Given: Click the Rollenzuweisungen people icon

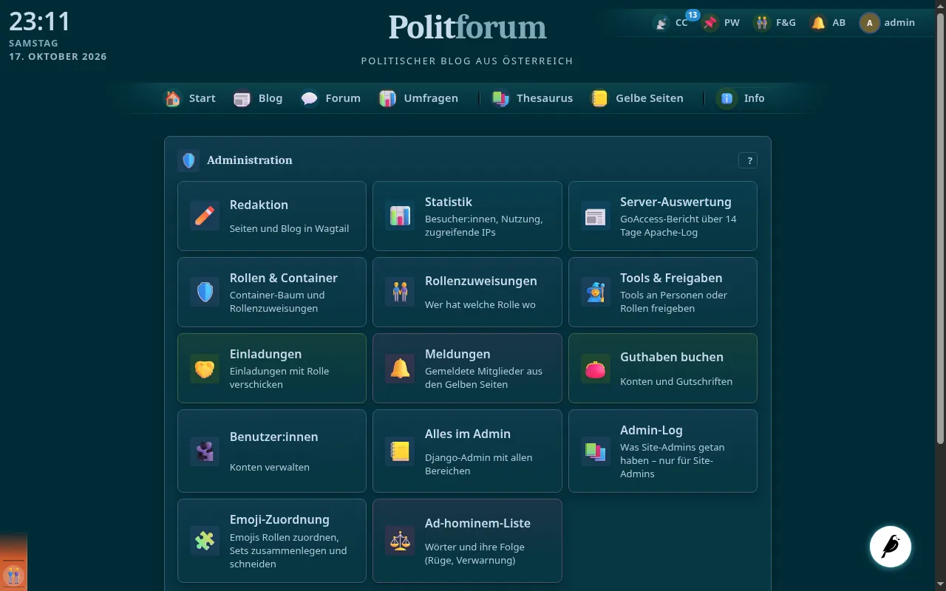Looking at the screenshot, I should pos(400,292).
